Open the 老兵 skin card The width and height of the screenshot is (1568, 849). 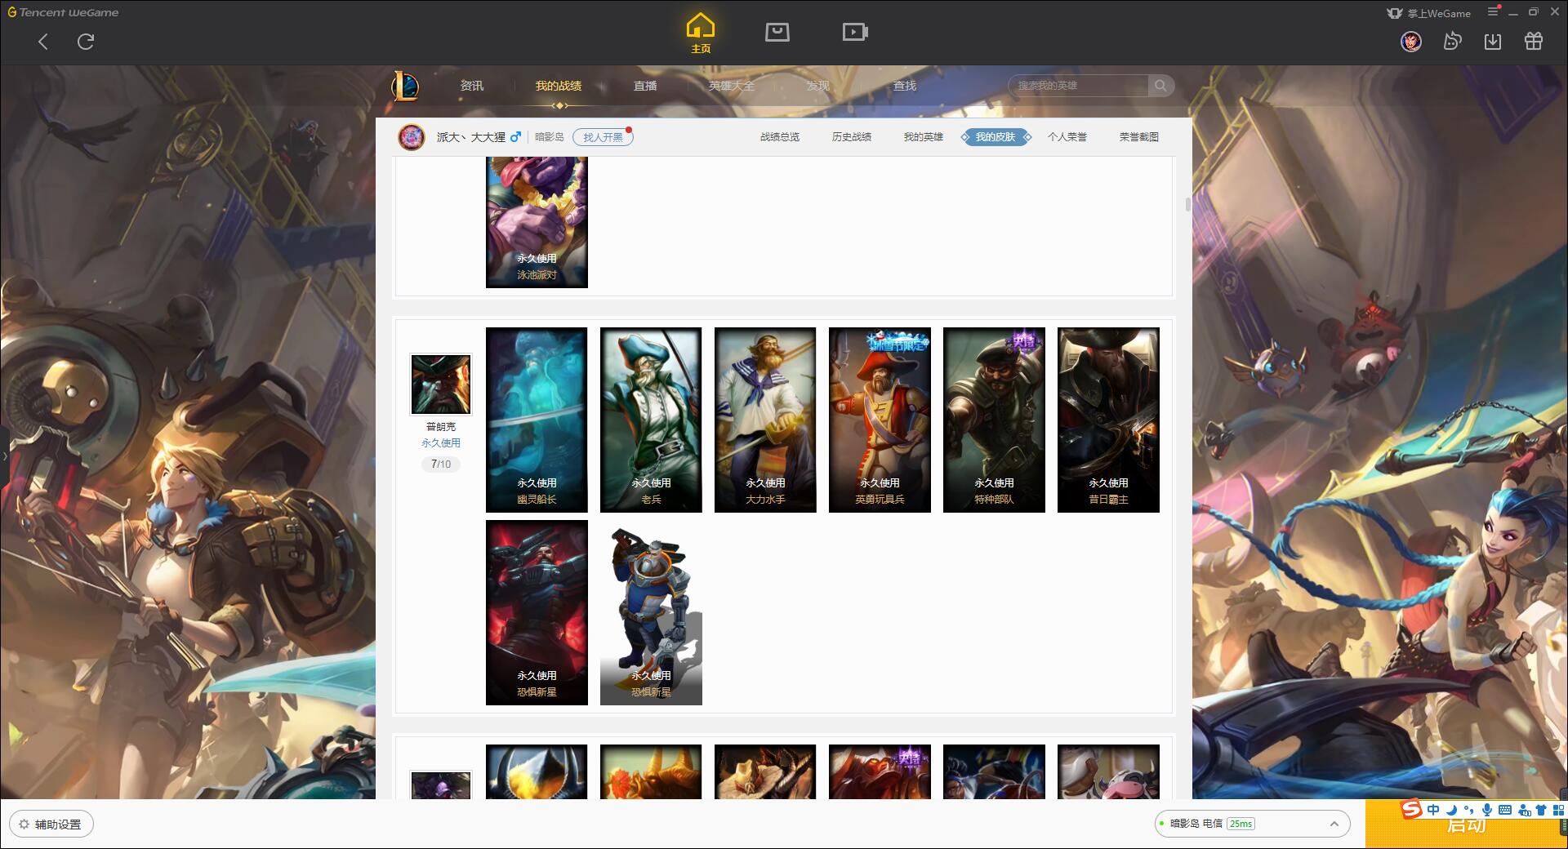pos(651,420)
